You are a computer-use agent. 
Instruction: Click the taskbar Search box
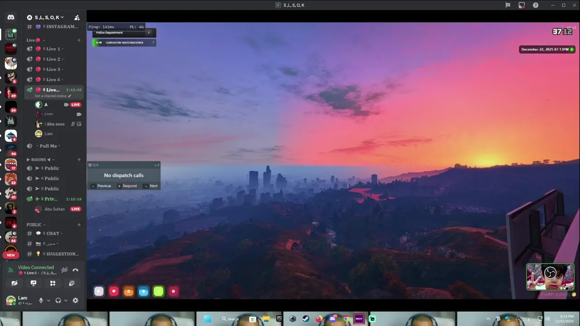coord(231,319)
